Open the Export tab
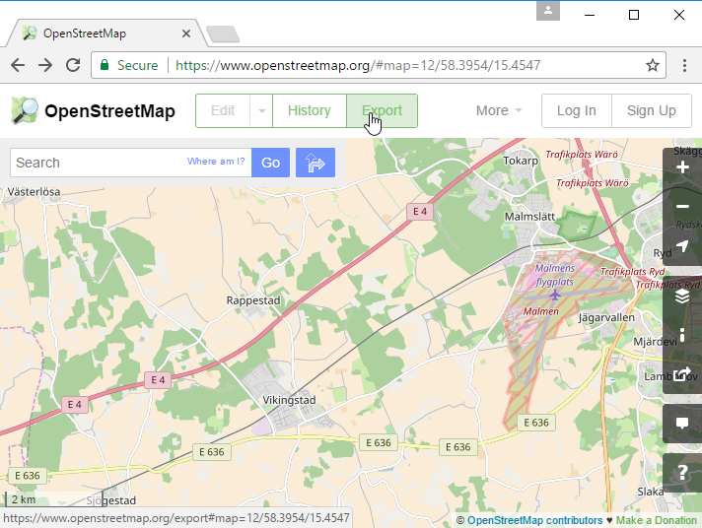Screen dimensions: 702x528 (382, 110)
